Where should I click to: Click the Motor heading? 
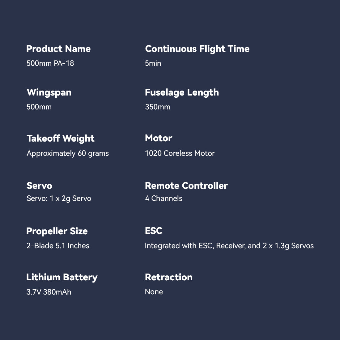(159, 138)
